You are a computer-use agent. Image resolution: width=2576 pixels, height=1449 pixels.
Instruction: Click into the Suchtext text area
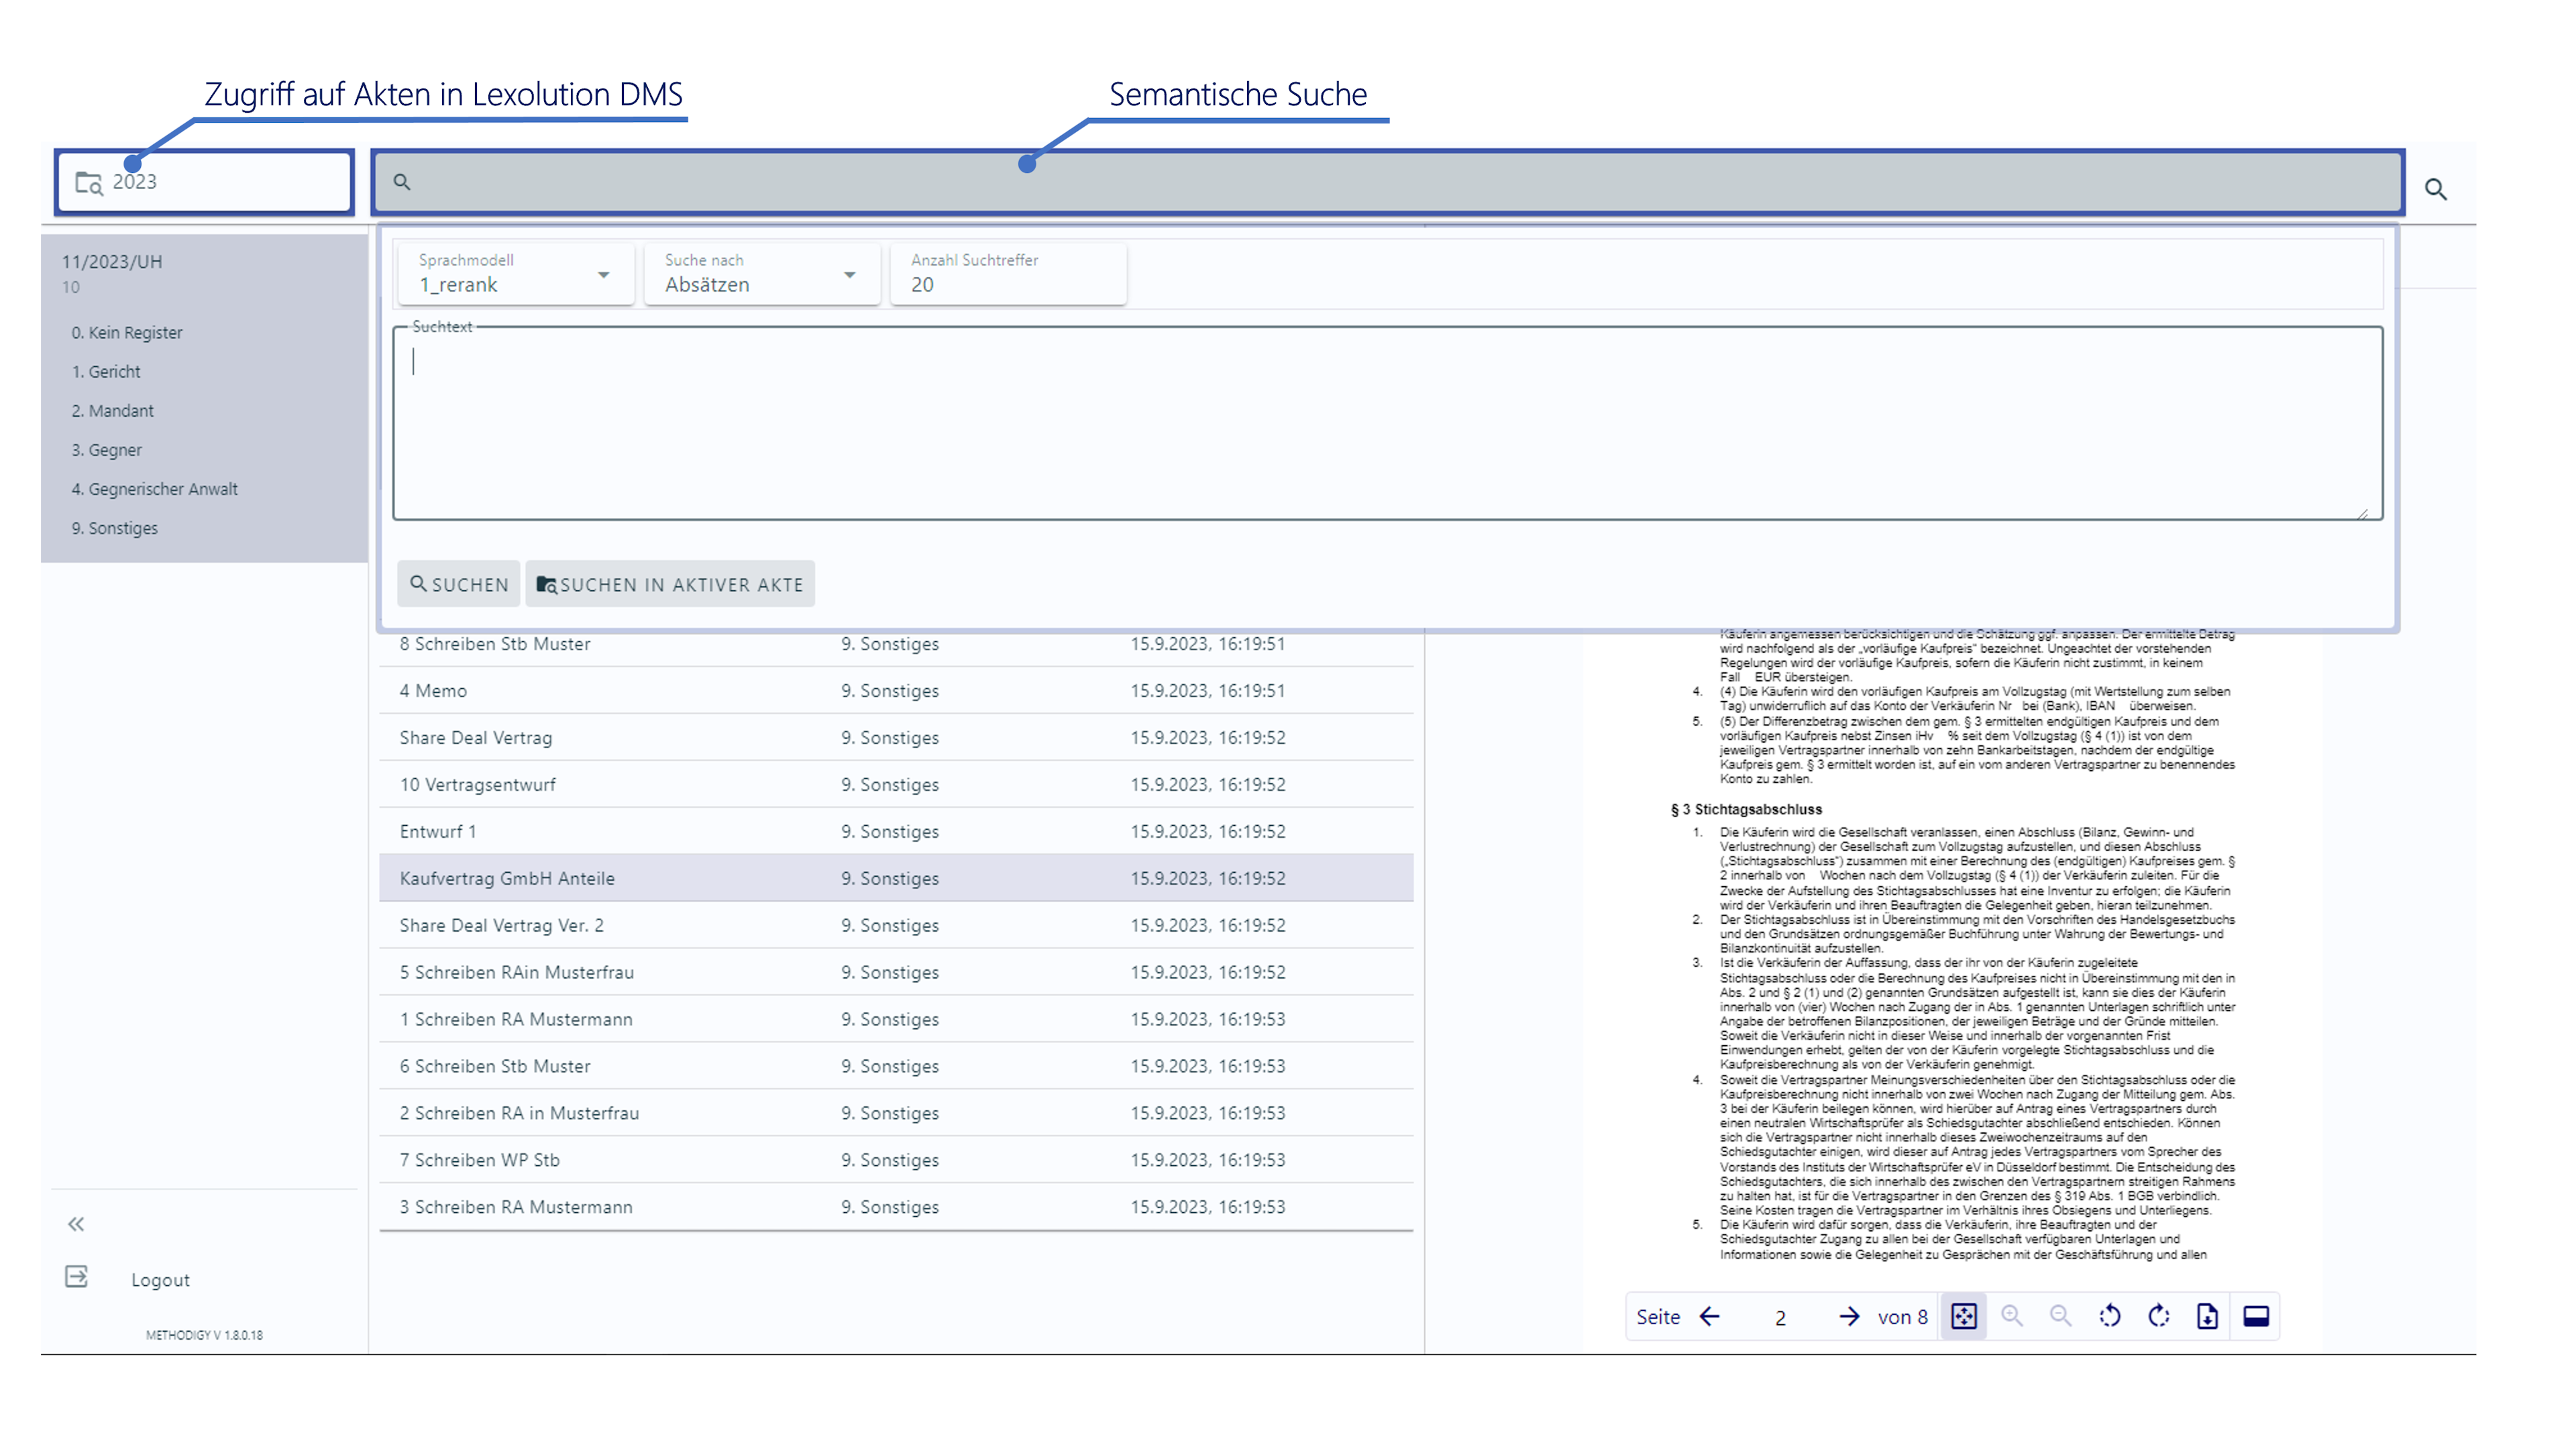(1388, 423)
